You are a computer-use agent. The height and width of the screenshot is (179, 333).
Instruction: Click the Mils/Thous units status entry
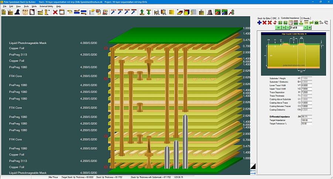53,177
